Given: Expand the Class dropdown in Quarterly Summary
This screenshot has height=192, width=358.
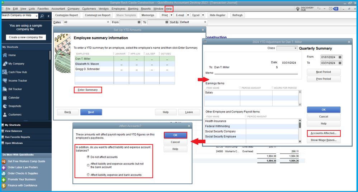Looking at the screenshot, I should point(296,48).
